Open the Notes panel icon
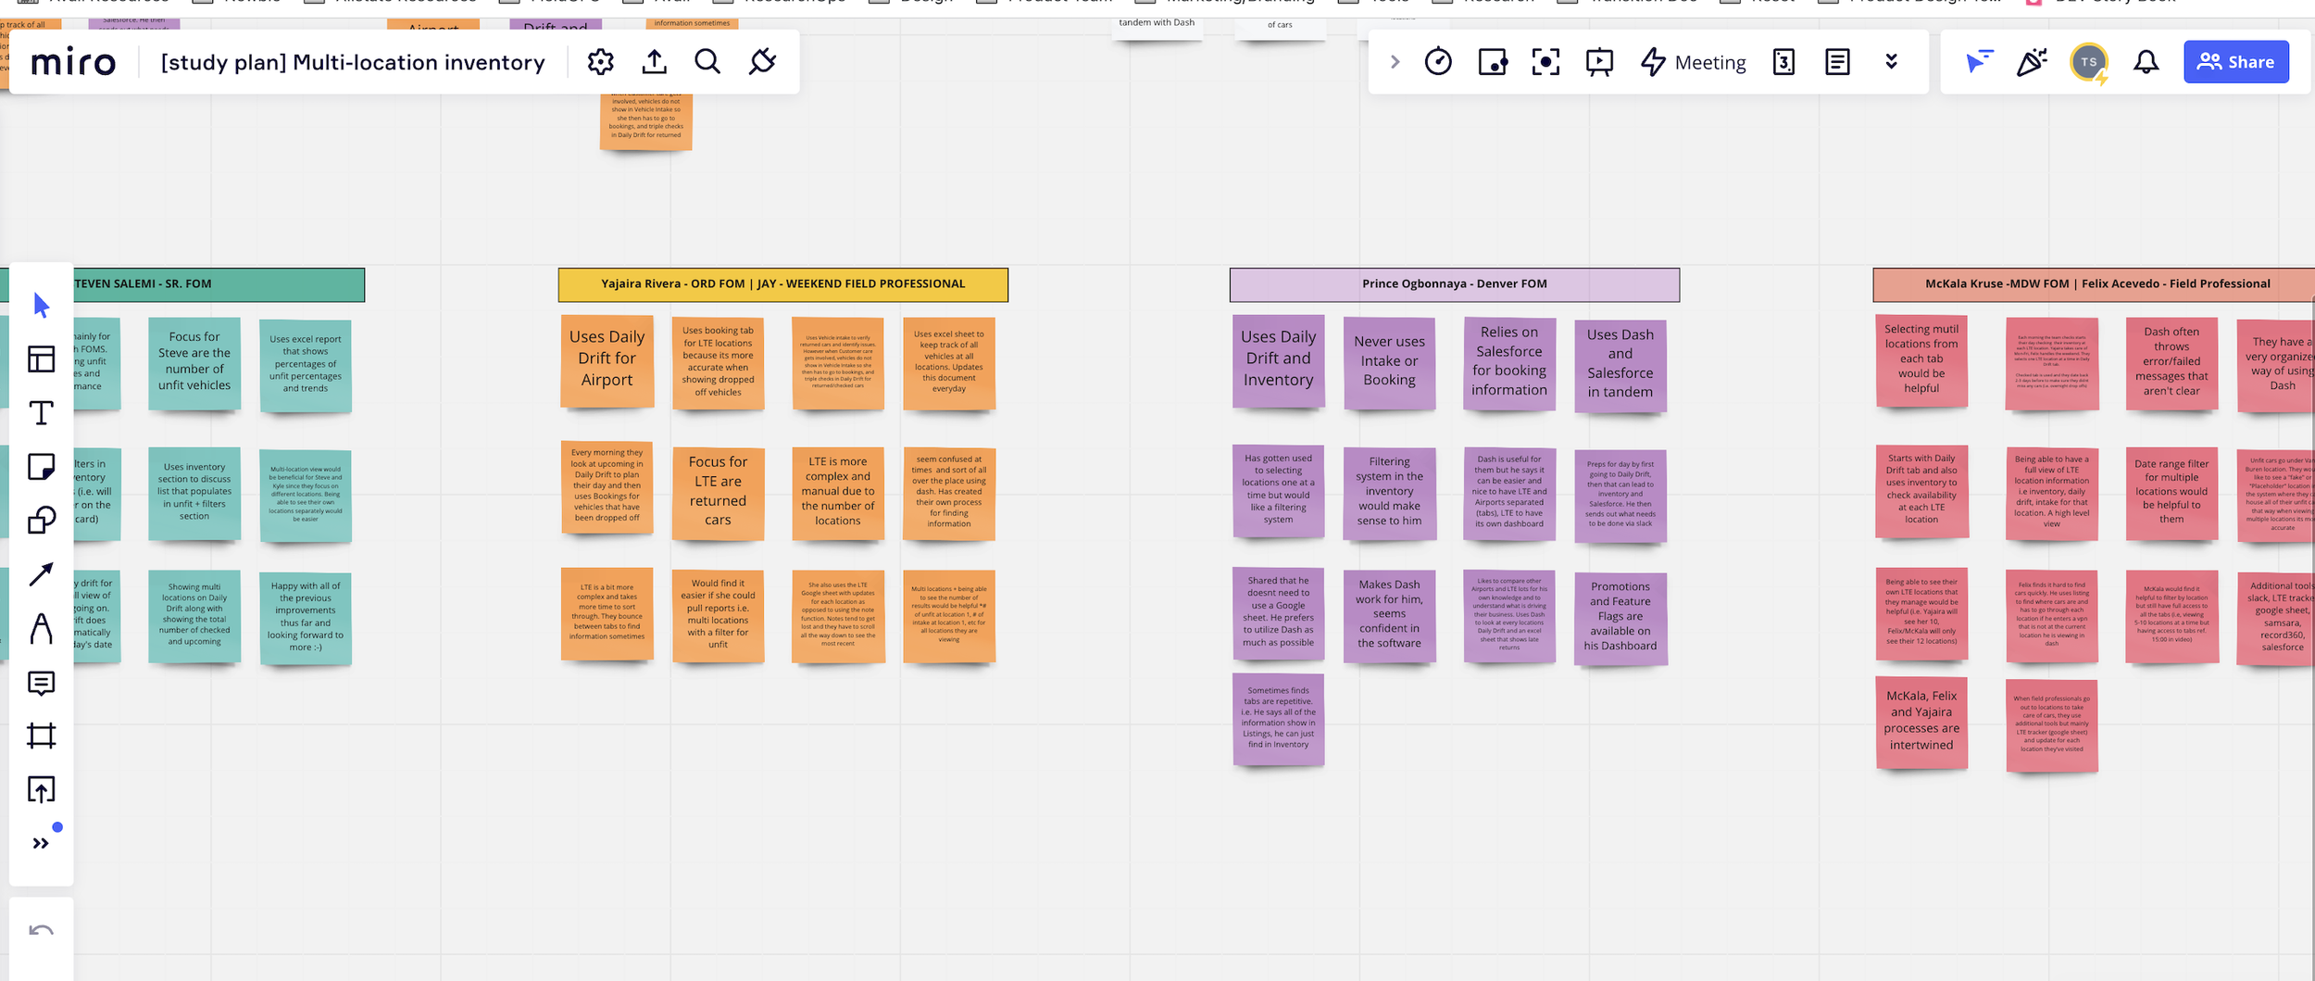 1837,62
